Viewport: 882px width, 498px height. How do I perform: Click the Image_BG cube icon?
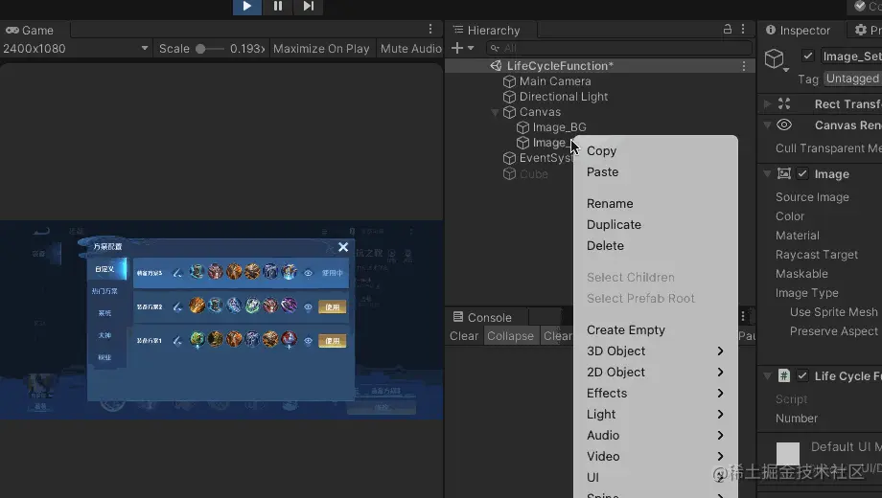coord(522,127)
